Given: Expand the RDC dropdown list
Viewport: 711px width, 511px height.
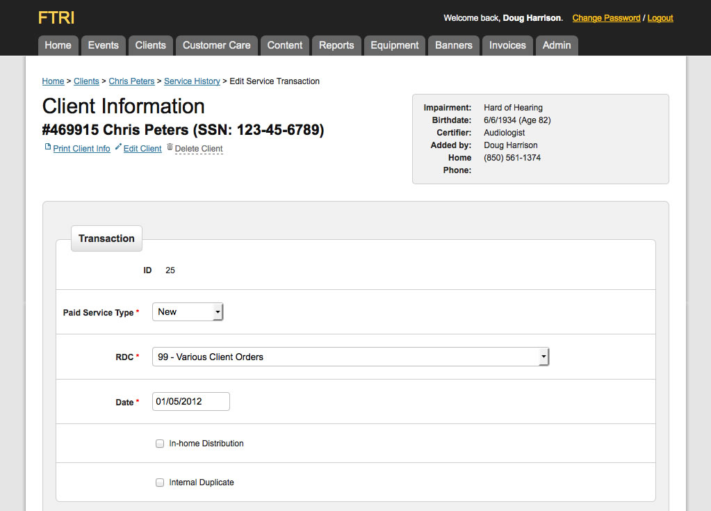Looking at the screenshot, I should point(350,357).
